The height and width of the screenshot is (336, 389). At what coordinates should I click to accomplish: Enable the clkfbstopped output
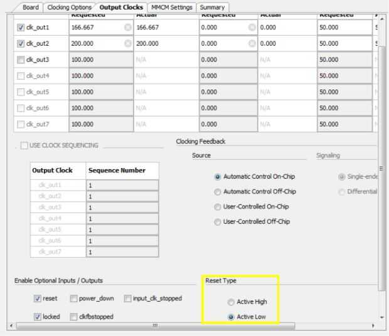73,317
